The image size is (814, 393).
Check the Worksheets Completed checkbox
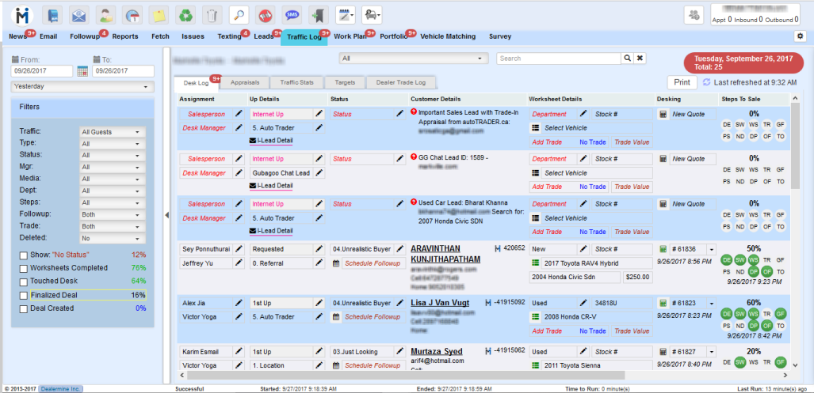(24, 268)
